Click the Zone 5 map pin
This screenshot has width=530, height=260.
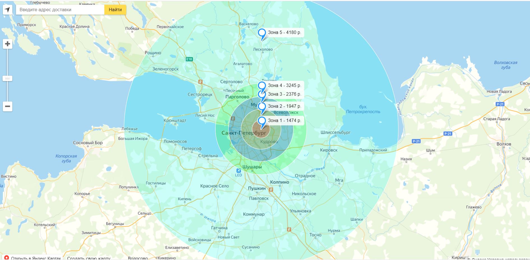pyautogui.click(x=262, y=33)
